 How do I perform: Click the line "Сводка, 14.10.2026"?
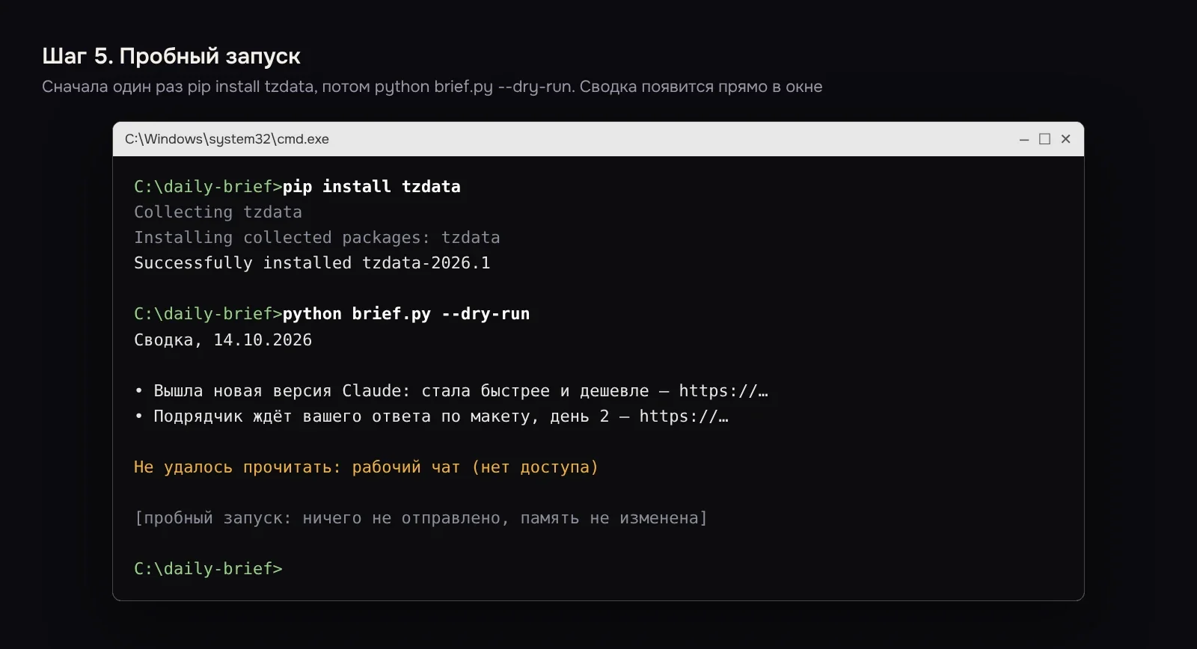pos(223,340)
